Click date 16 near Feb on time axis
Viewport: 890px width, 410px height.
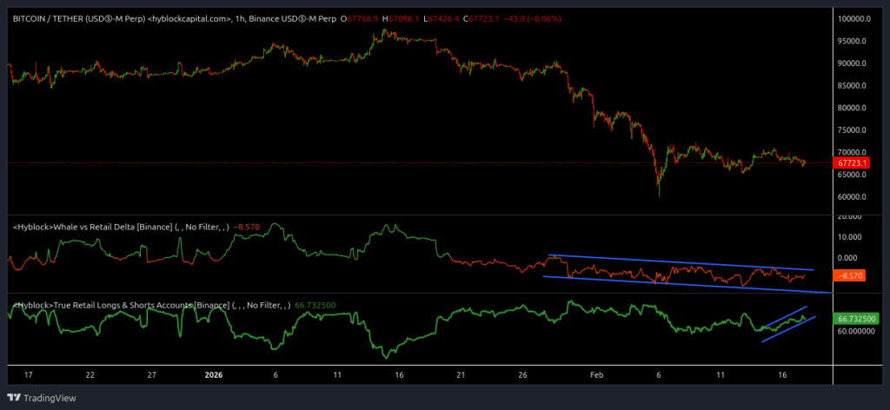(x=782, y=374)
